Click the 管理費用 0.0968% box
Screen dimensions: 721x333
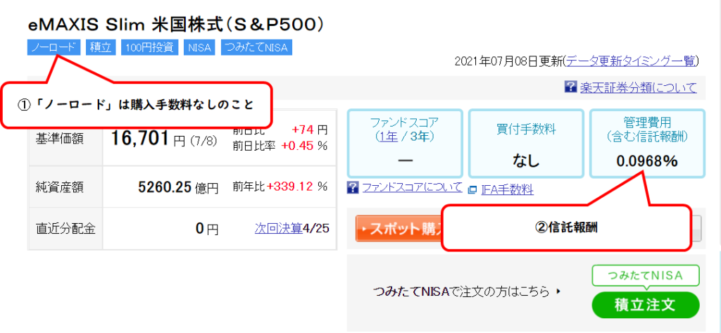click(x=646, y=144)
